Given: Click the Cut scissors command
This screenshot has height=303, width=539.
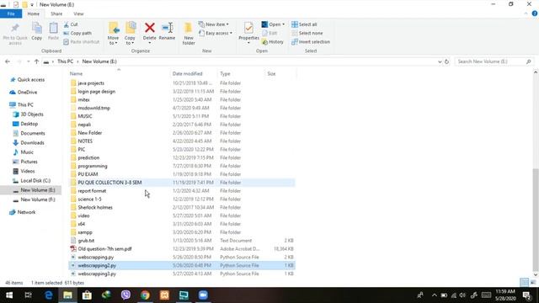Looking at the screenshot, I should click(x=71, y=24).
